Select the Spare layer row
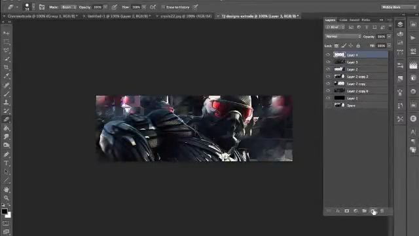Screen dimensions: 419x236 coord(356,106)
